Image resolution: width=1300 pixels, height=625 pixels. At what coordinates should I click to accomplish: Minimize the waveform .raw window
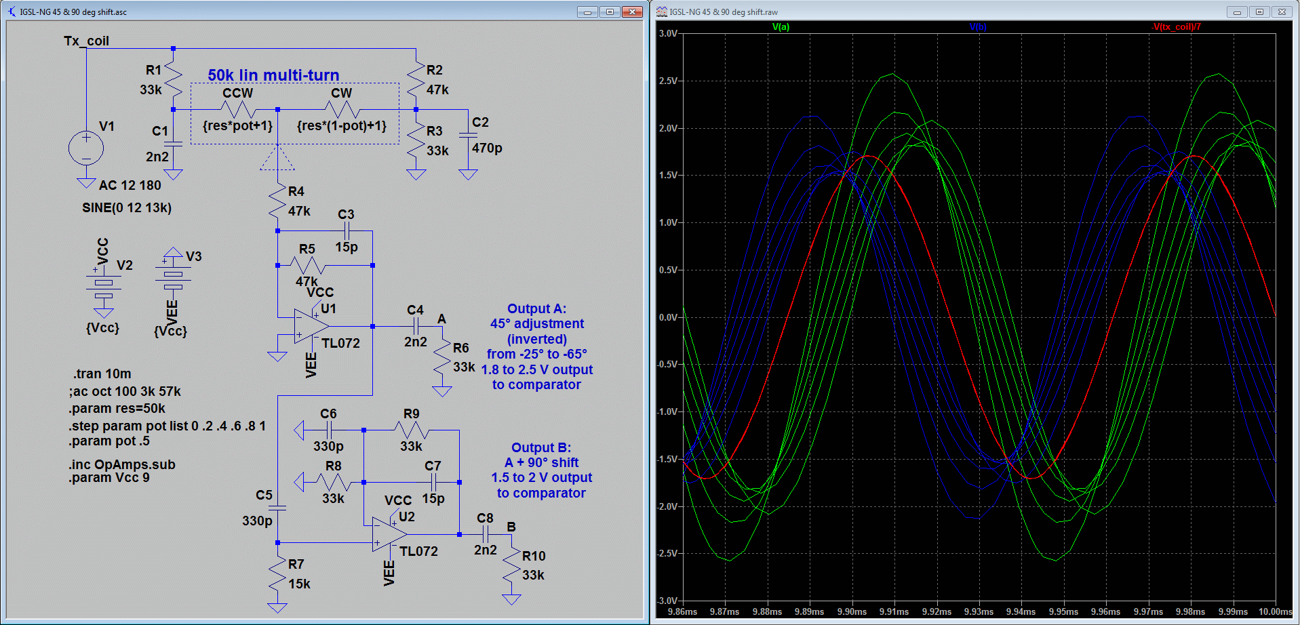click(1237, 12)
